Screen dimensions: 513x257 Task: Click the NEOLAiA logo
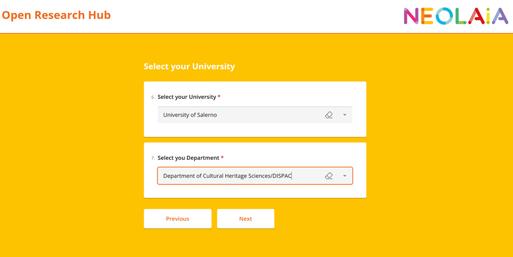click(456, 16)
